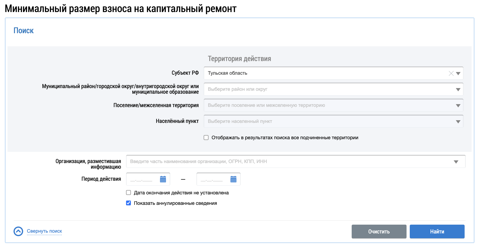The width and height of the screenshot is (478, 249).
Task: Open the organization dropdown arrow
Action: [x=456, y=162]
